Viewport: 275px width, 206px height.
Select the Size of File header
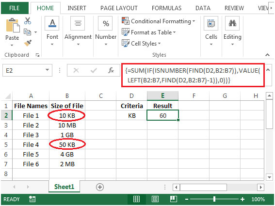pos(67,106)
